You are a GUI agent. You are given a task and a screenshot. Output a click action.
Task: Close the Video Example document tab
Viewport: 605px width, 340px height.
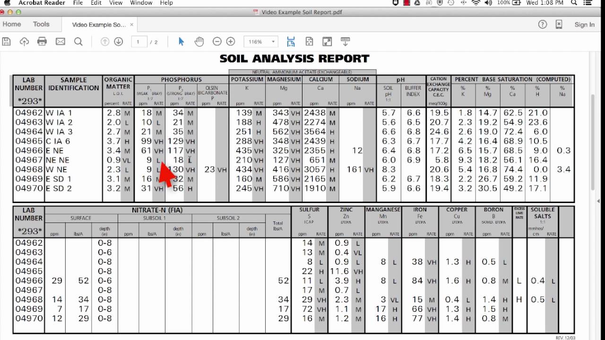click(x=132, y=25)
